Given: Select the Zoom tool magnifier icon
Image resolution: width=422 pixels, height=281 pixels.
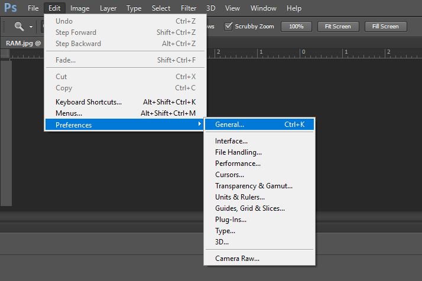Looking at the screenshot, I should tap(19, 27).
